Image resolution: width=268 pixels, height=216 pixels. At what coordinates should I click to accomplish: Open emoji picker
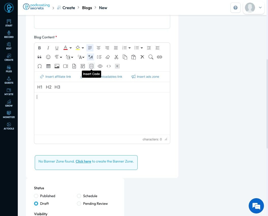click(x=48, y=57)
